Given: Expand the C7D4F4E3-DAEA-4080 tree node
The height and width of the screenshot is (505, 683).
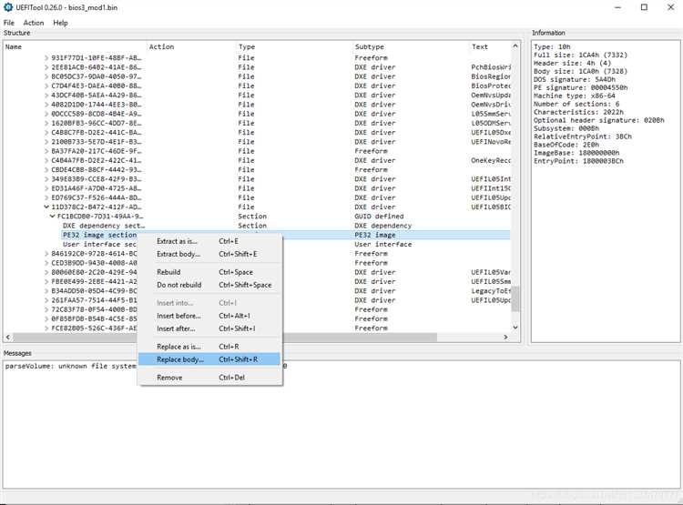Looking at the screenshot, I should 46,86.
